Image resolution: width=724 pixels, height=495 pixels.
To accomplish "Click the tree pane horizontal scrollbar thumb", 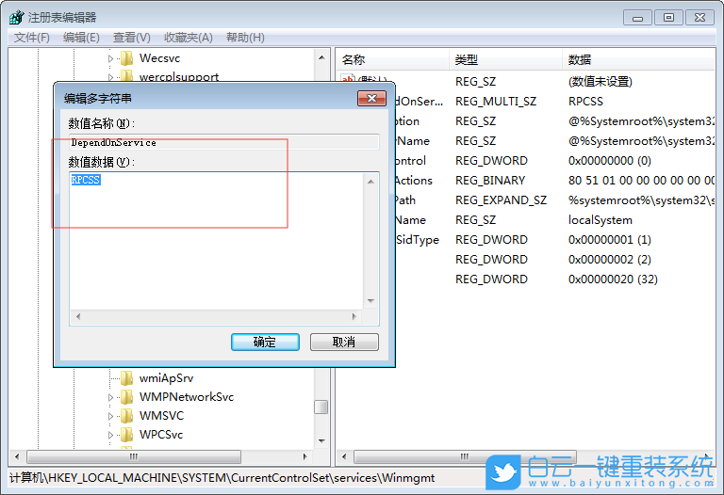I will point(134,456).
